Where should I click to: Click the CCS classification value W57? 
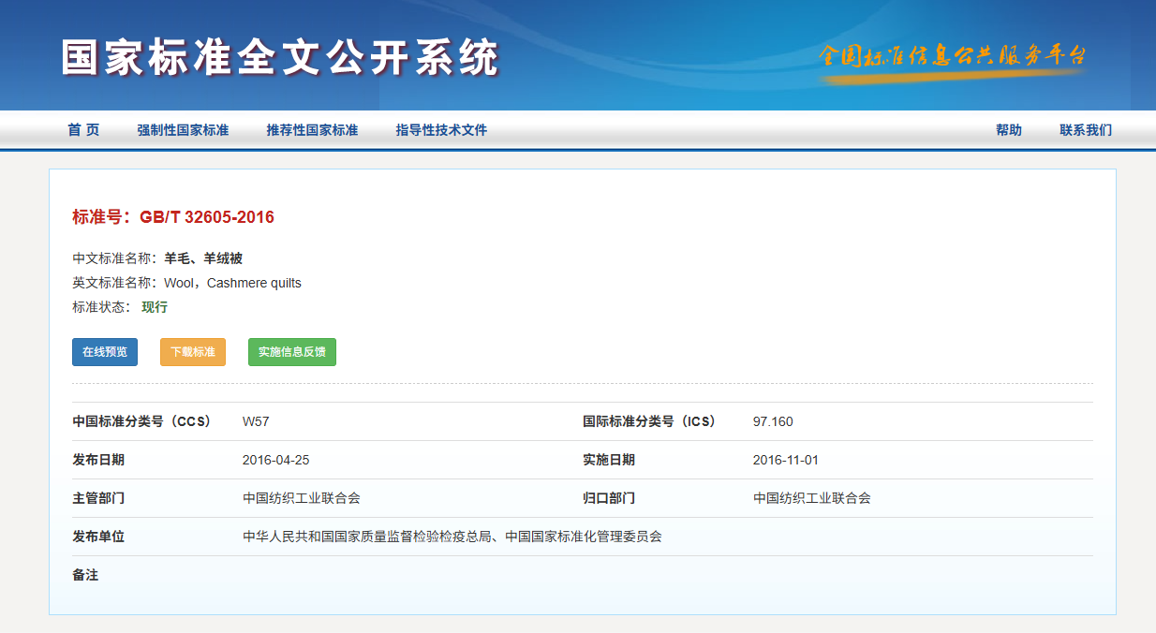[x=256, y=421]
